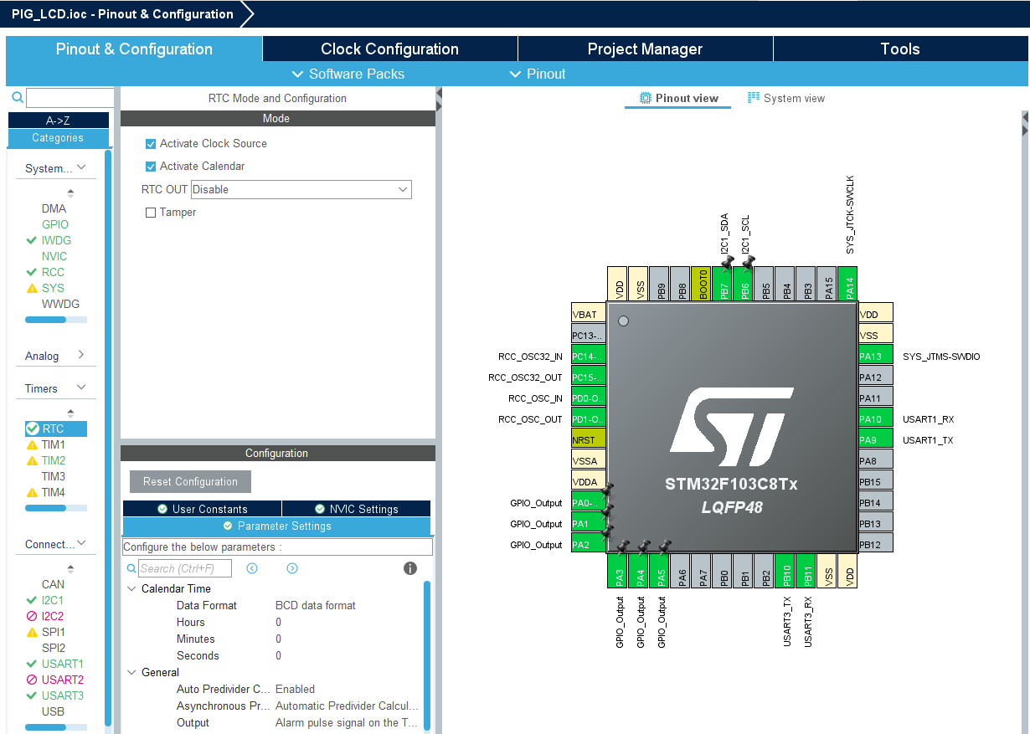Open the RTC OUT dropdown
1030x734 pixels.
pyautogui.click(x=301, y=190)
